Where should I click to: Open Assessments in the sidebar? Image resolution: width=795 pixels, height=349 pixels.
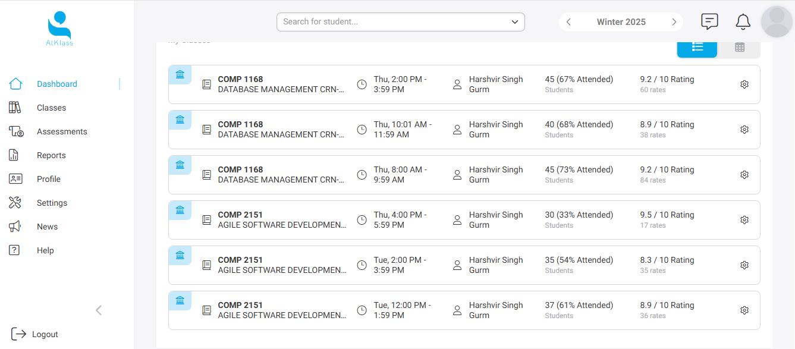[x=62, y=131]
